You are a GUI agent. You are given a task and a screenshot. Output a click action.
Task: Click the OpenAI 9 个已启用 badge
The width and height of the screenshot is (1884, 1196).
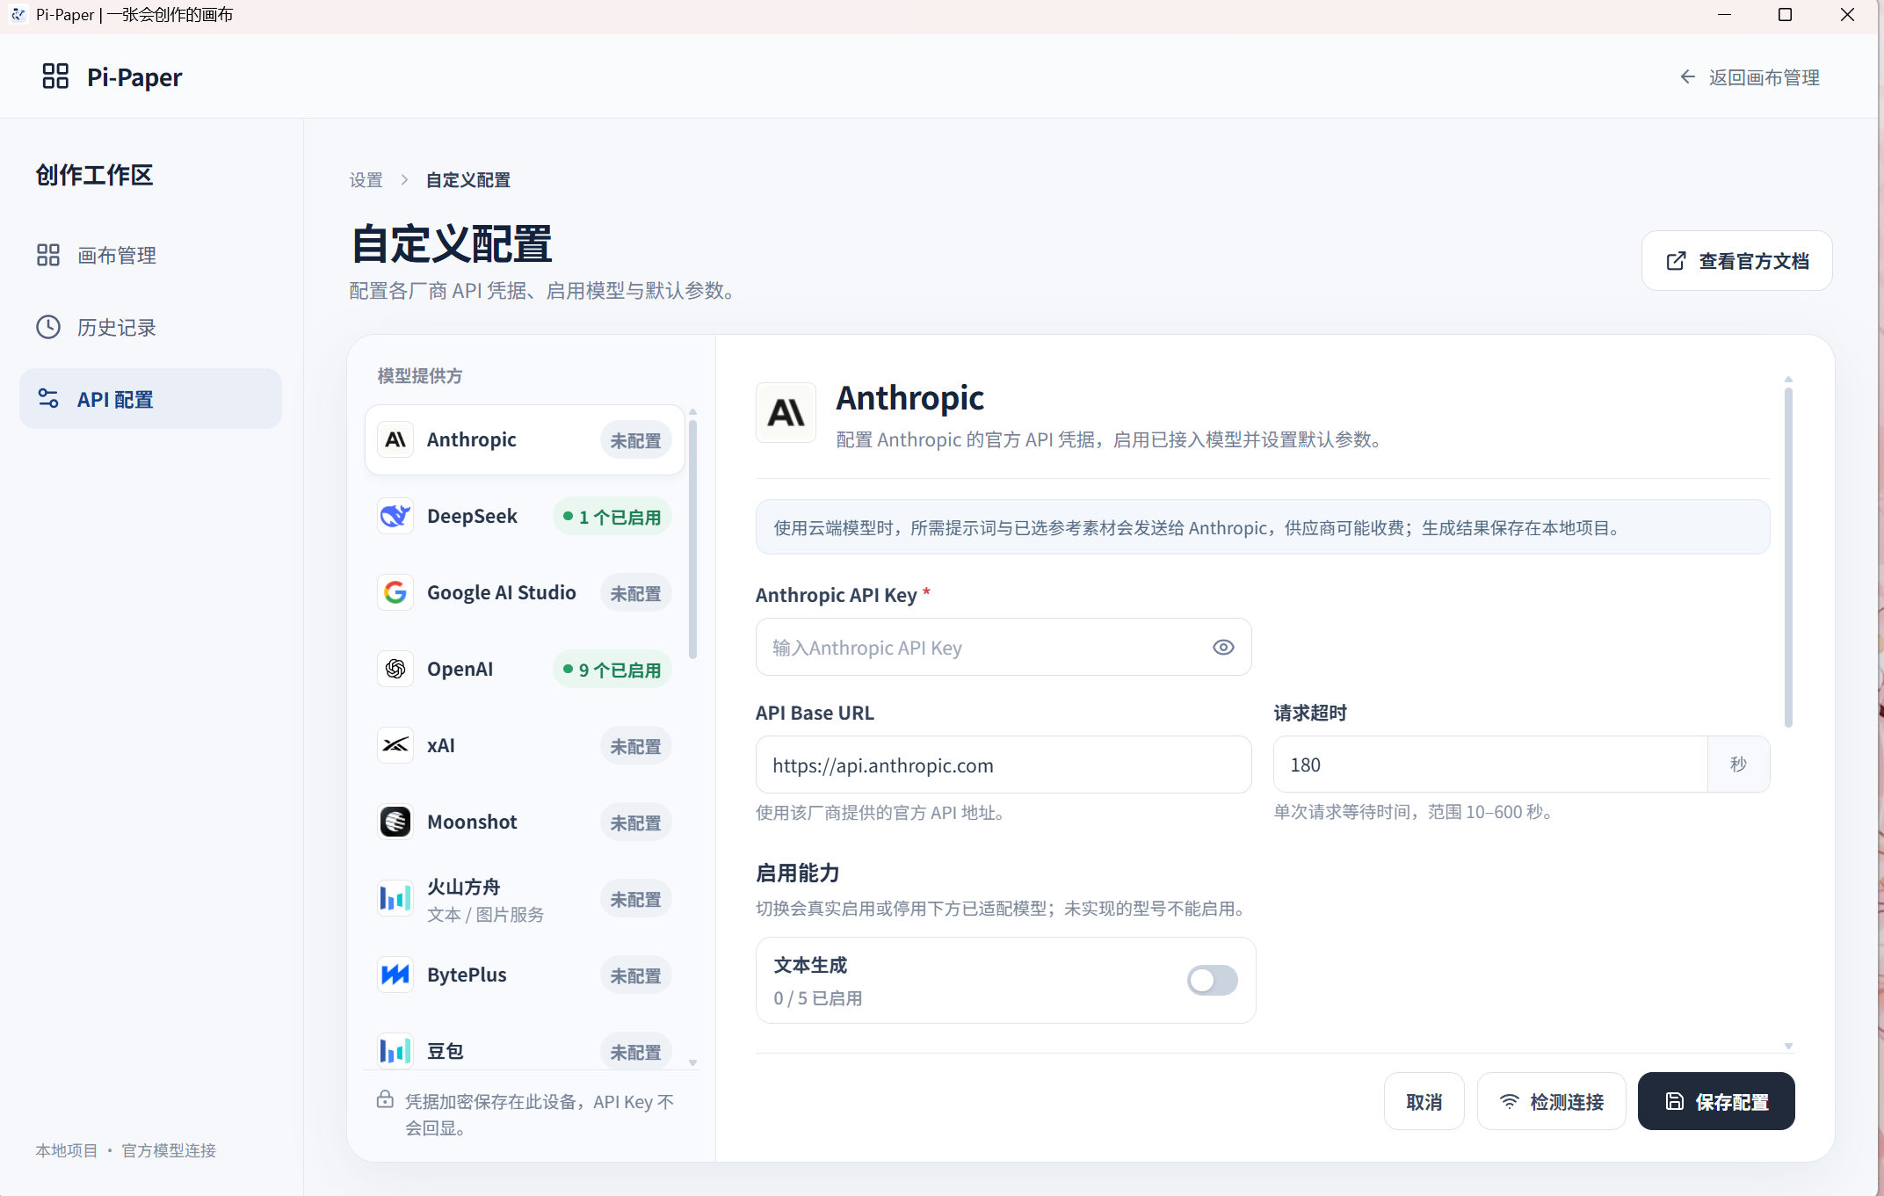click(x=612, y=670)
